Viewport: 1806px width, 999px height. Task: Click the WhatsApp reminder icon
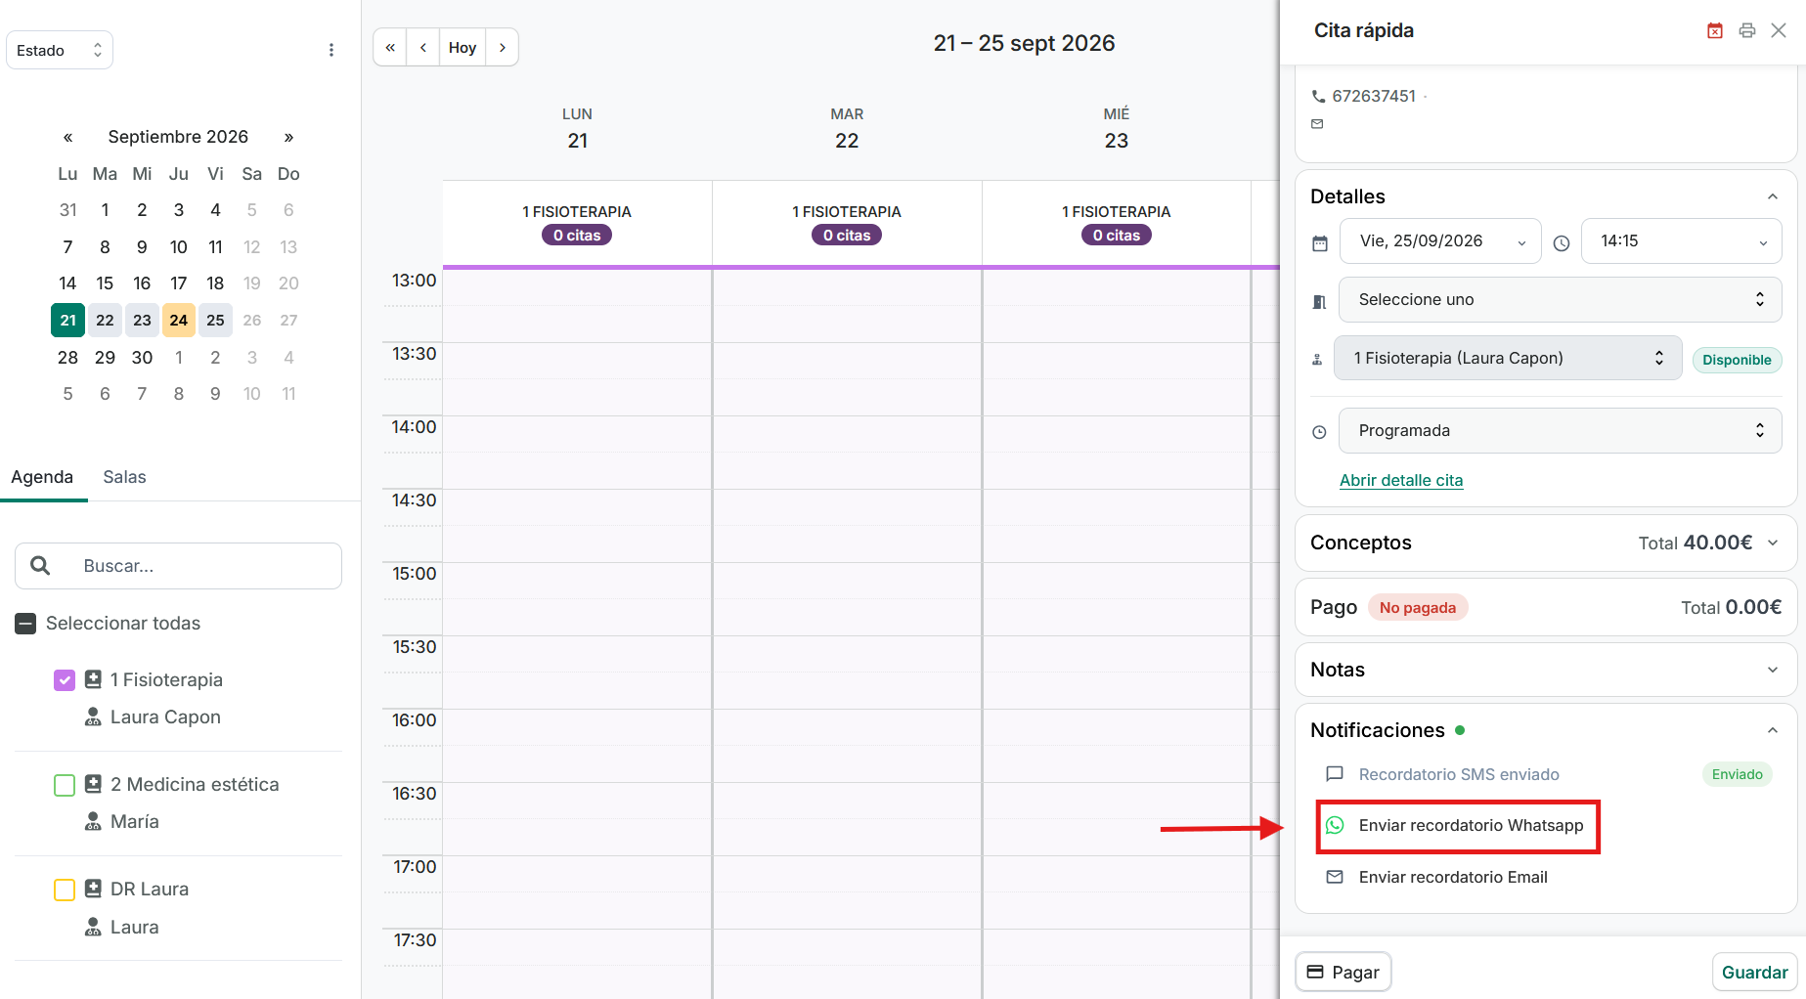(1335, 825)
